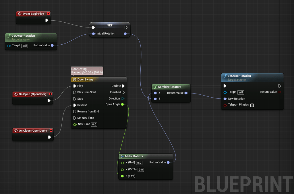Select the CombineRotators node header

point(171,87)
